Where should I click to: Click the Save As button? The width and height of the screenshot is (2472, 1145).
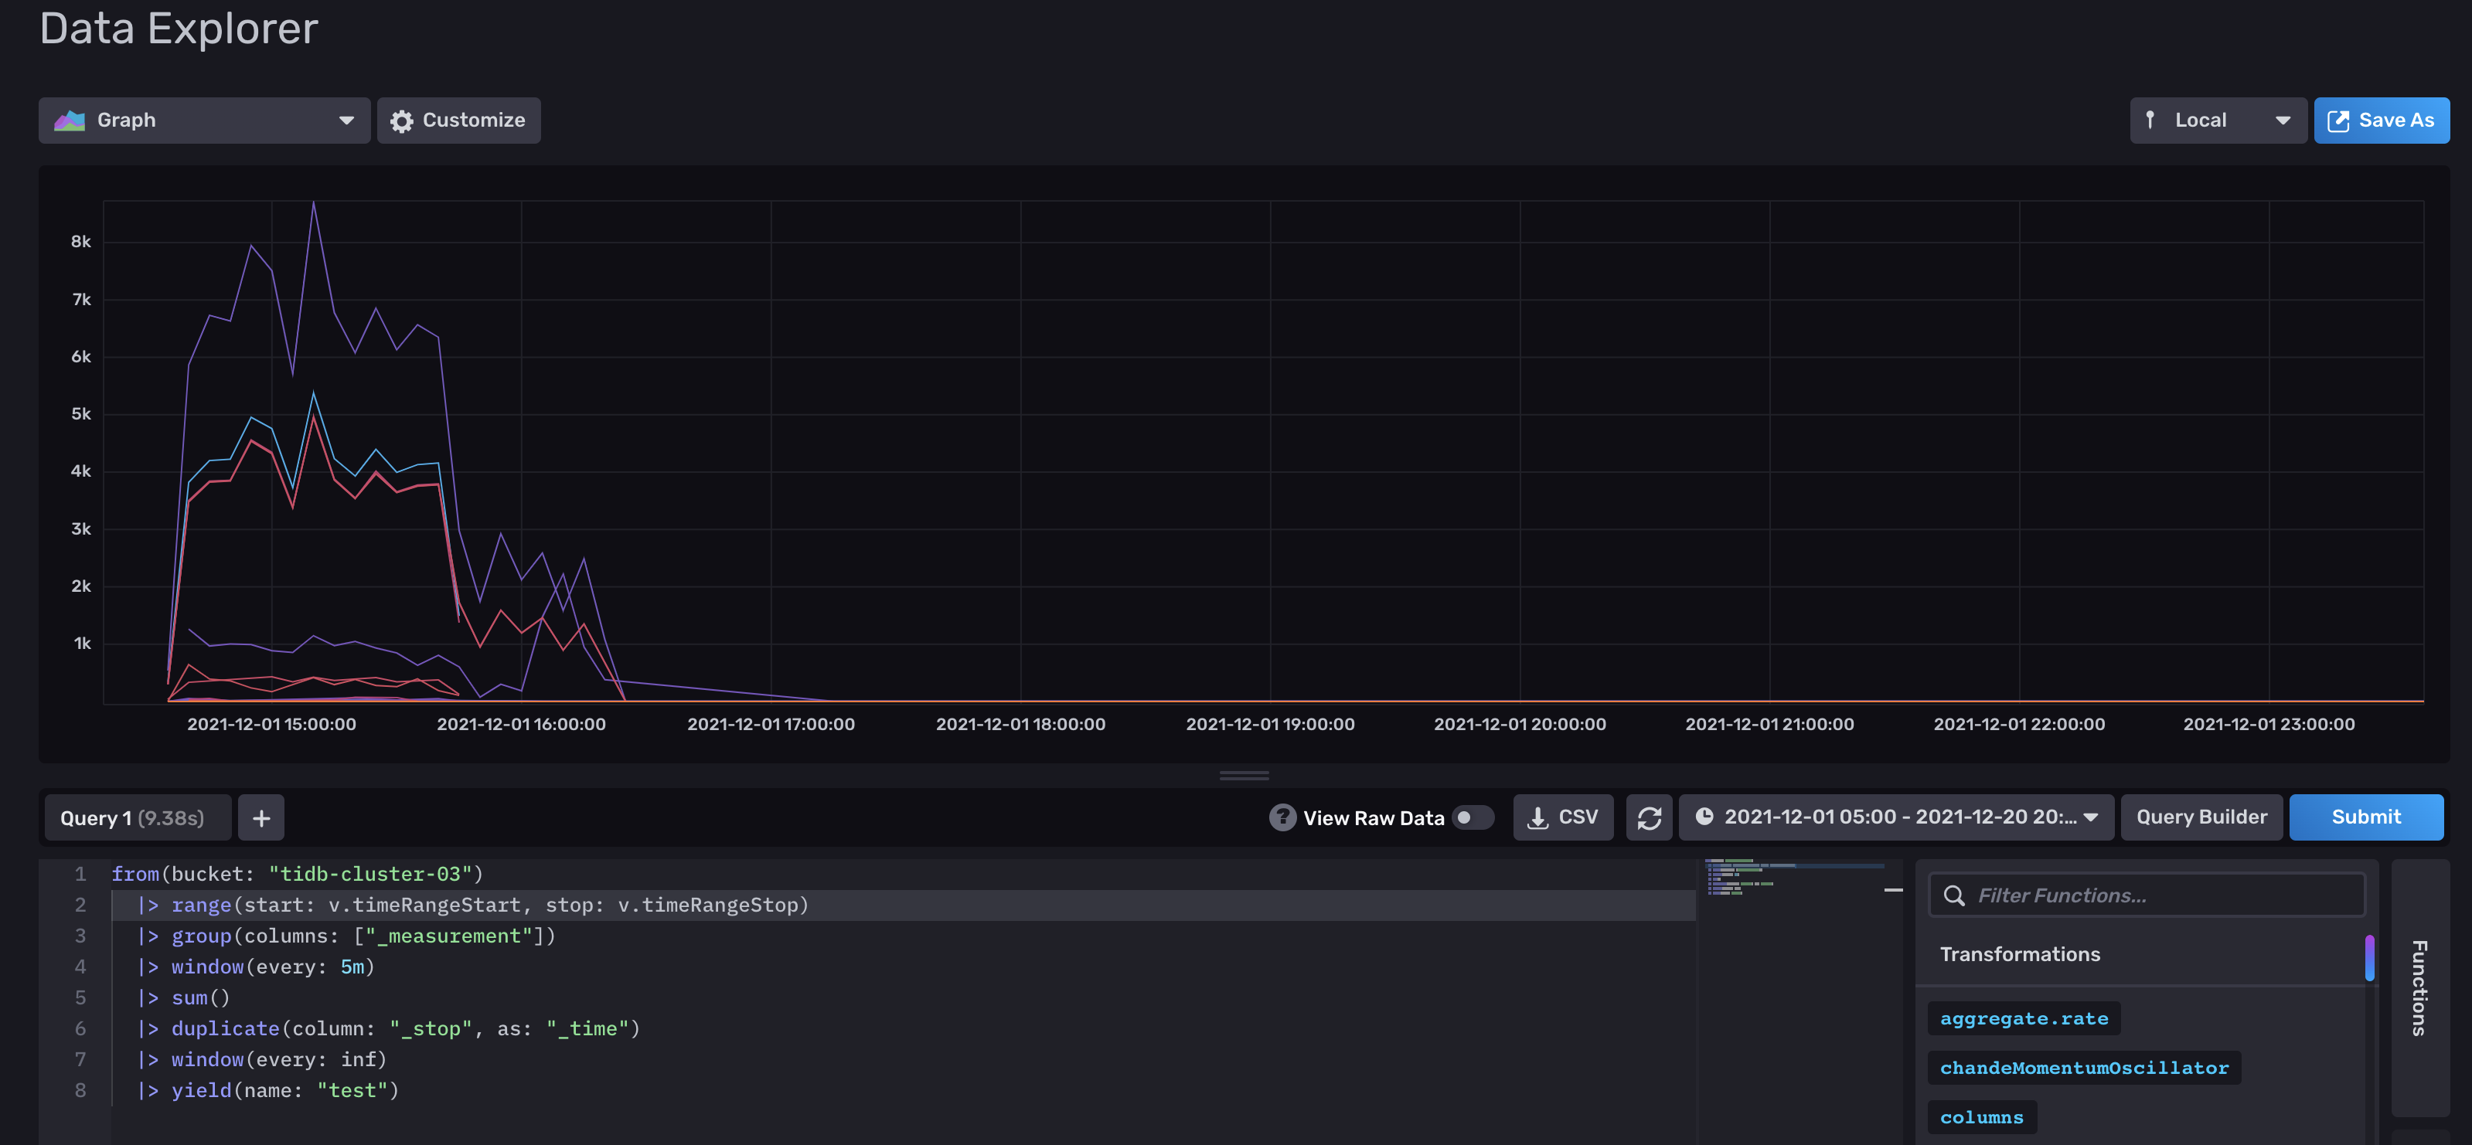pos(2381,121)
